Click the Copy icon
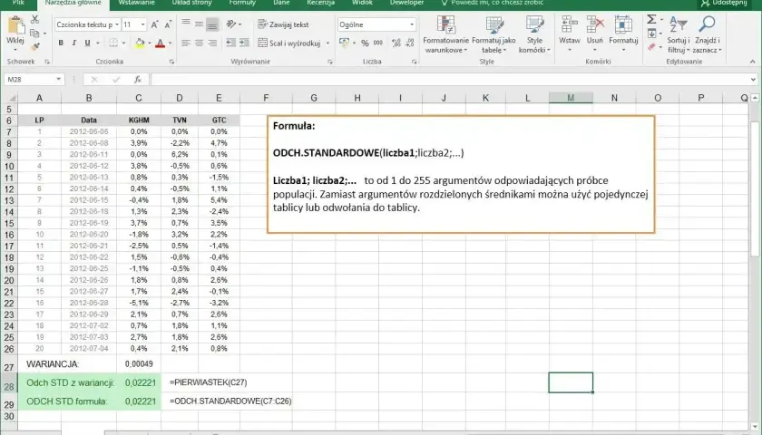The height and width of the screenshot is (435, 762). (x=34, y=34)
